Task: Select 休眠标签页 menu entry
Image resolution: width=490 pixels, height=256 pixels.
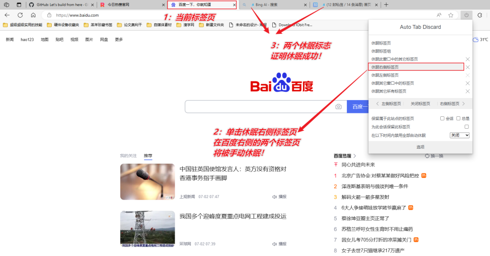Action: (x=381, y=43)
